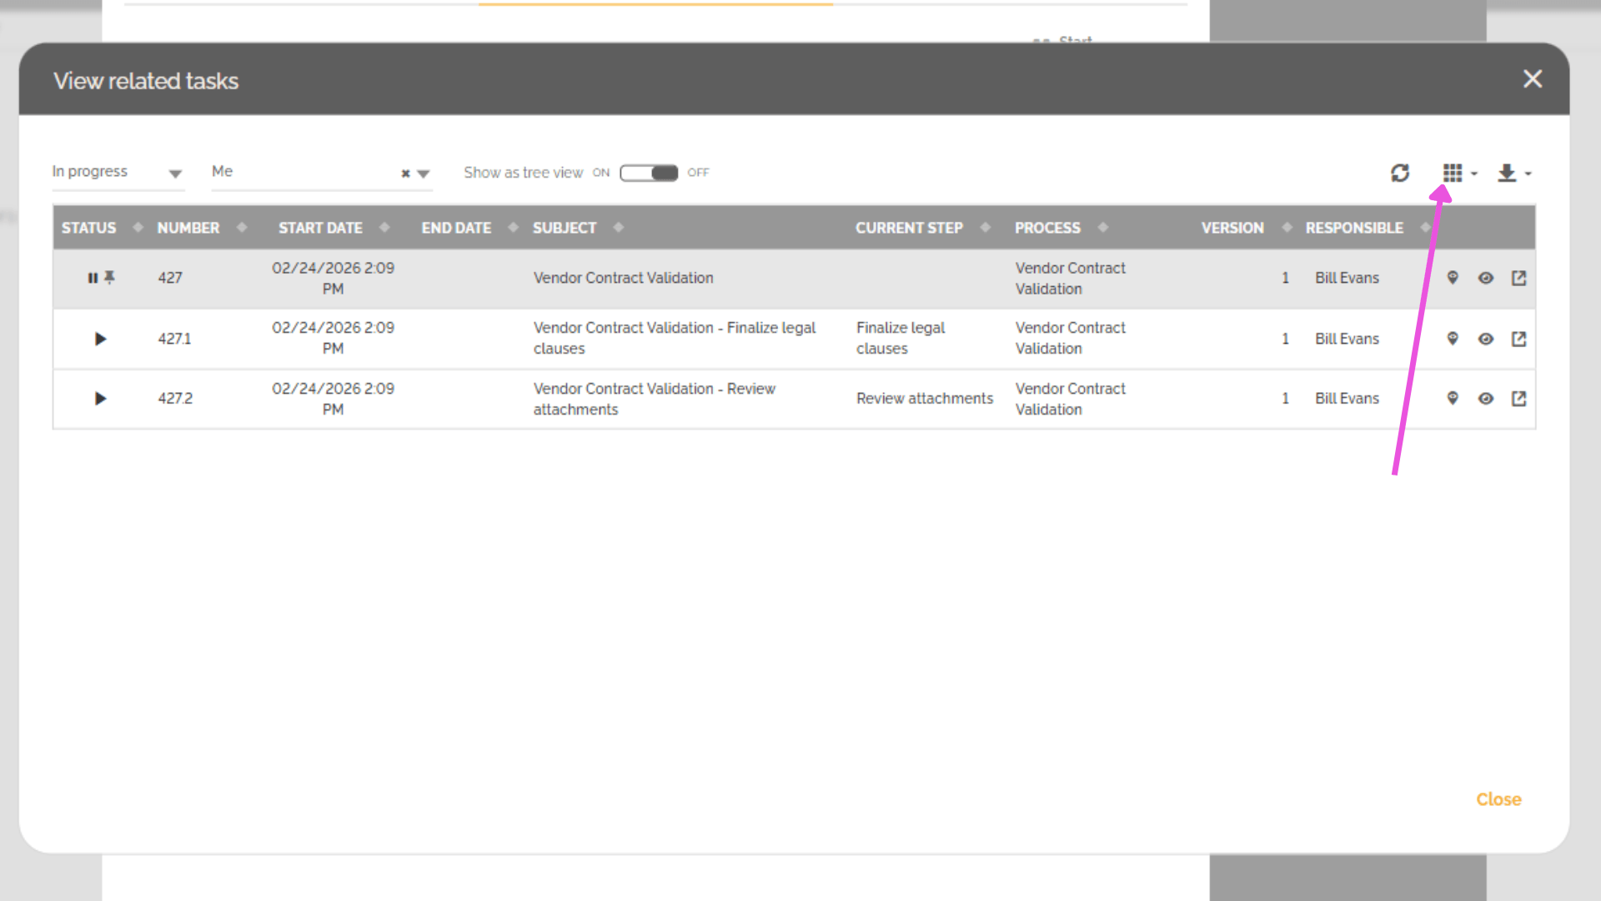The height and width of the screenshot is (901, 1601).
Task: Sort by the SUBJECT column header
Action: coord(565,228)
